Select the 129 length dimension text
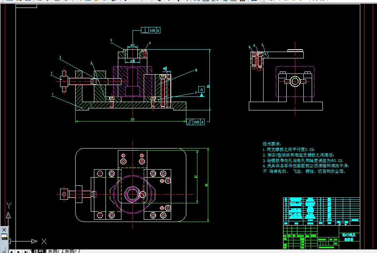 132,120
